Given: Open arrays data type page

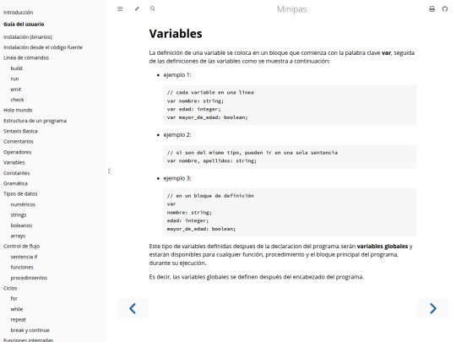Looking at the screenshot, I should [x=18, y=236].
